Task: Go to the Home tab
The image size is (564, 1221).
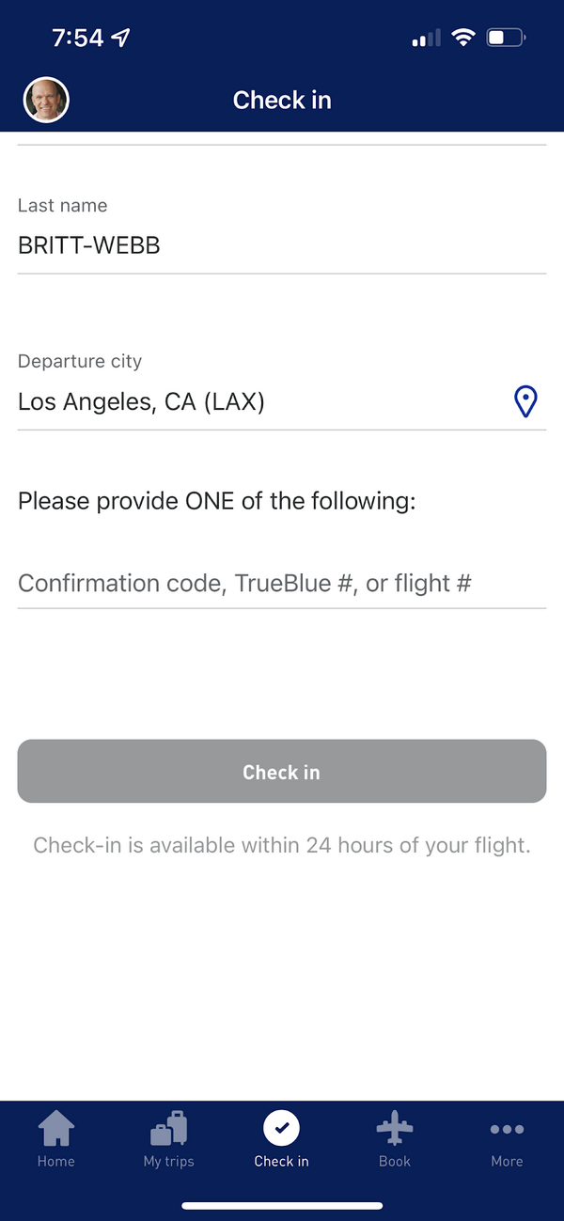Action: (x=56, y=1138)
